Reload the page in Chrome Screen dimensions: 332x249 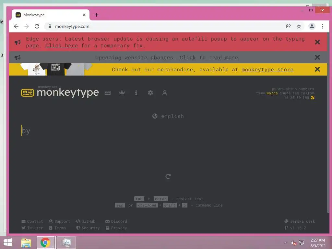click(37, 26)
